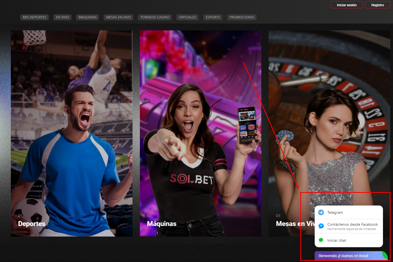Open ESPORTS section

coord(213,17)
